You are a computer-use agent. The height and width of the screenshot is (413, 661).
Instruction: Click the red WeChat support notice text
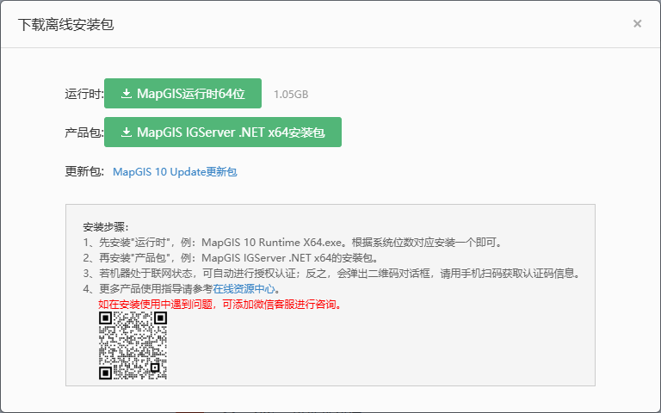pyautogui.click(x=219, y=305)
